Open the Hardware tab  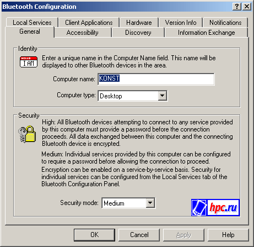[x=139, y=23]
